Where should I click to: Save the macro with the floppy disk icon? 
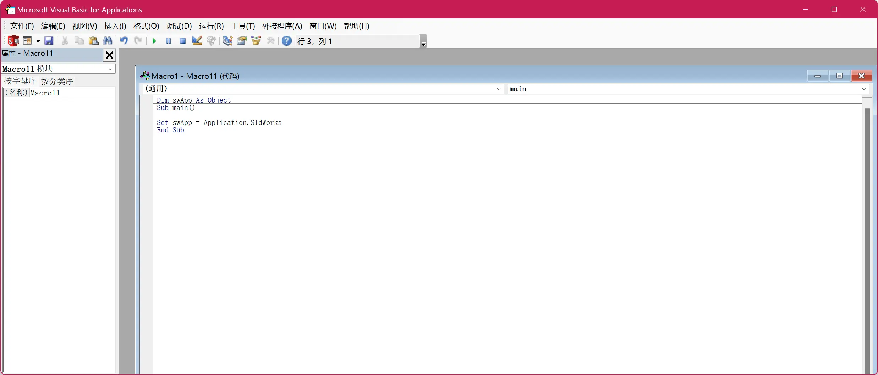click(x=49, y=41)
